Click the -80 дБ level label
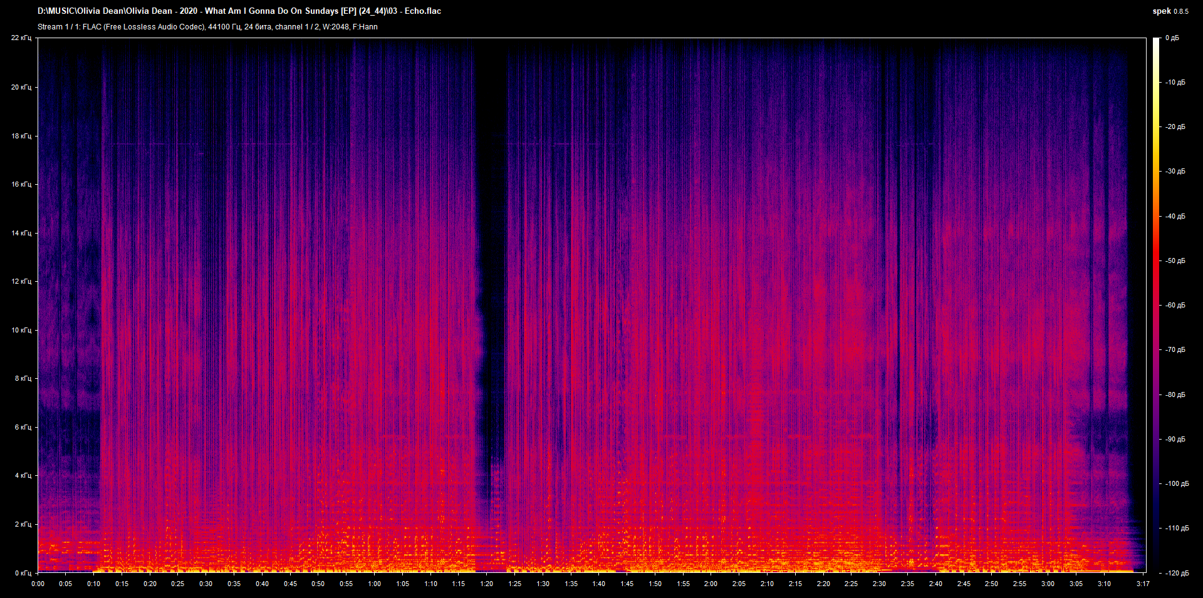Viewport: 1203px width, 598px height. (1175, 395)
